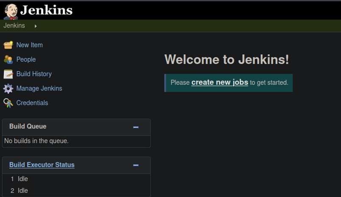Open the breadcrumb arrow dropdown after Jenkins
341x197 pixels.
[x=36, y=26]
